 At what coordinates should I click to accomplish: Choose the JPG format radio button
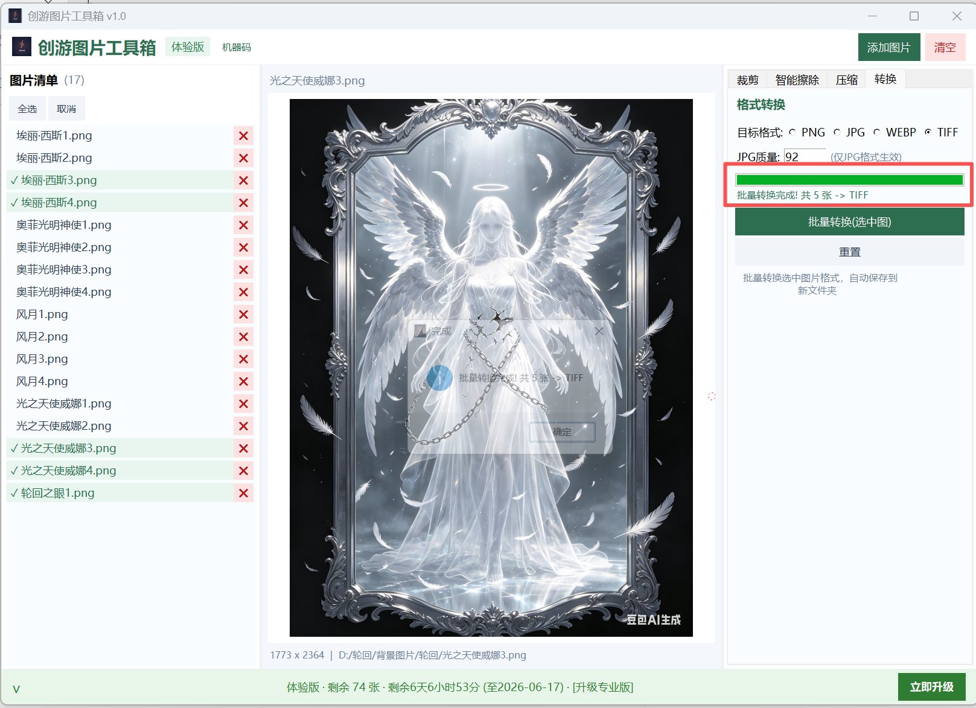click(x=837, y=132)
